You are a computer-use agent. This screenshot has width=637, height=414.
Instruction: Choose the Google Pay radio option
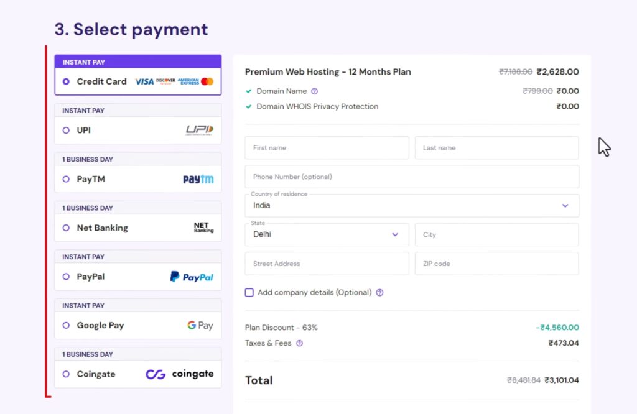pyautogui.click(x=66, y=325)
